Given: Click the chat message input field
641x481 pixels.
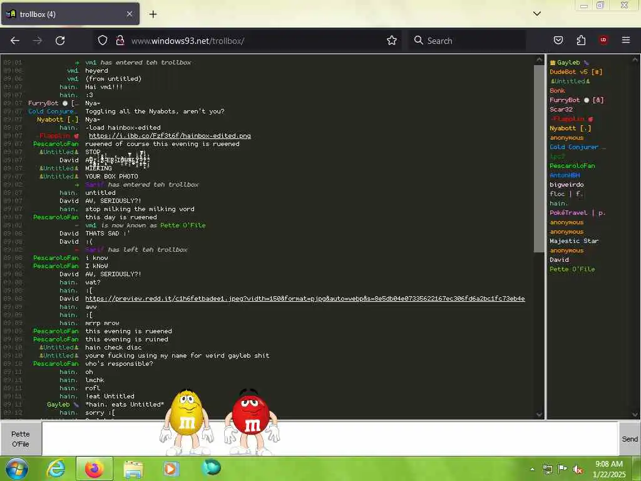Looking at the screenshot, I should click(331, 438).
